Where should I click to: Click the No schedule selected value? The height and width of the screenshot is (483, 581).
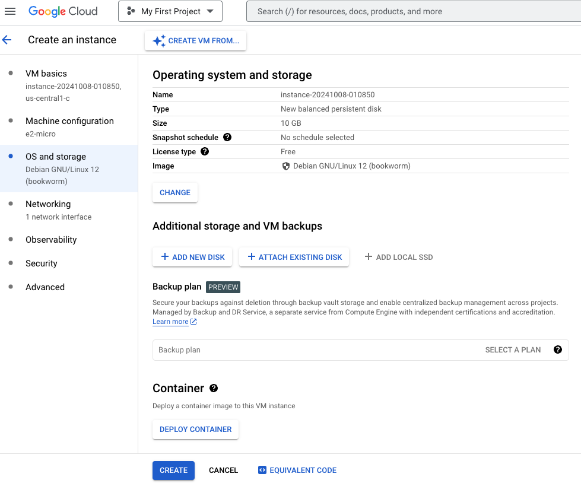coord(317,138)
